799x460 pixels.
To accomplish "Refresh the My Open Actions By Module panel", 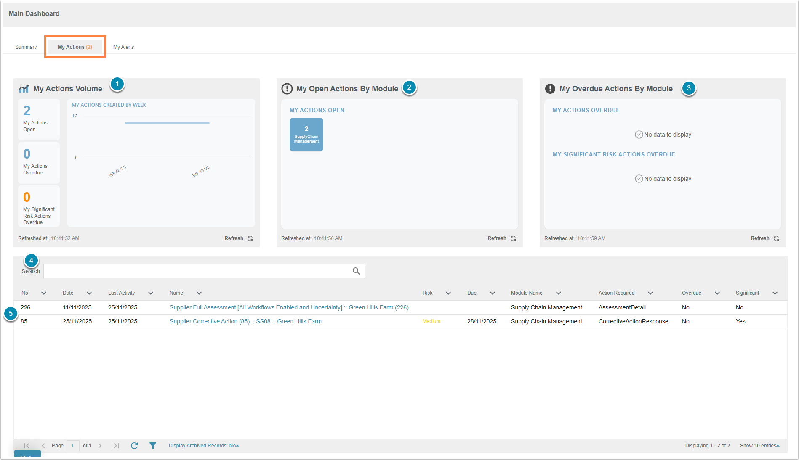I will (501, 238).
